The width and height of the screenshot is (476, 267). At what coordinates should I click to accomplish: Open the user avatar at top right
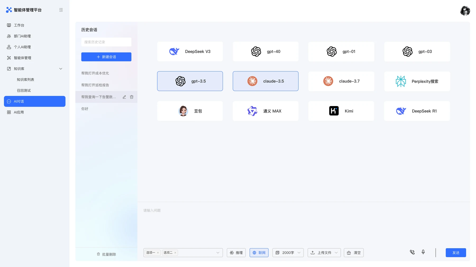tap(465, 11)
